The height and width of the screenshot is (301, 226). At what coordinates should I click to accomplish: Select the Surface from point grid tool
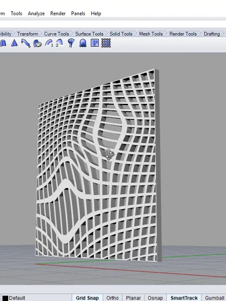pyautogui.click(x=106, y=43)
